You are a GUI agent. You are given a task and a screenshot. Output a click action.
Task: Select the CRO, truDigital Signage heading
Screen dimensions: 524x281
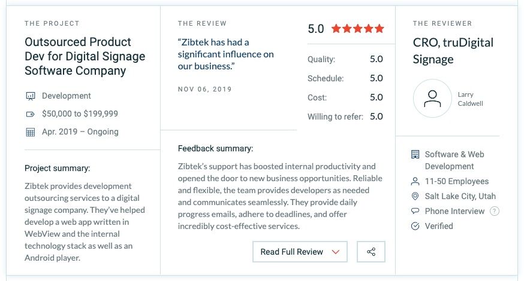tap(453, 51)
